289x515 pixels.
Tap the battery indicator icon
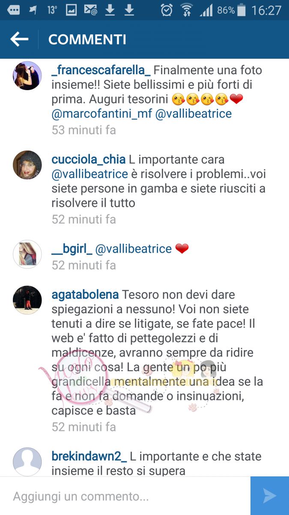241,10
